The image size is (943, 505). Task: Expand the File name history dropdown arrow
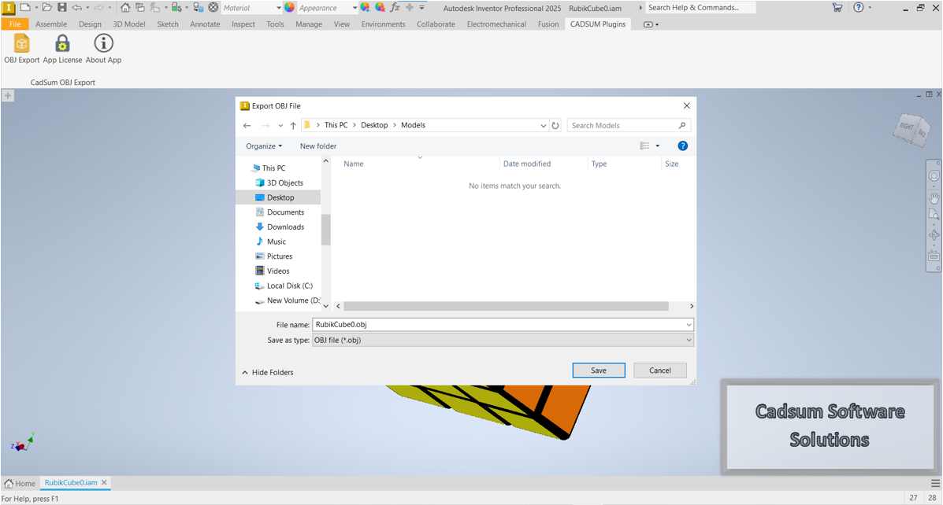(689, 325)
